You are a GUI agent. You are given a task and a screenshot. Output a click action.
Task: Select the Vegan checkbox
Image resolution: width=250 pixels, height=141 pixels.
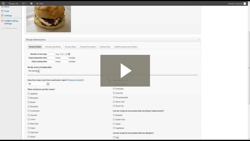[114, 124]
